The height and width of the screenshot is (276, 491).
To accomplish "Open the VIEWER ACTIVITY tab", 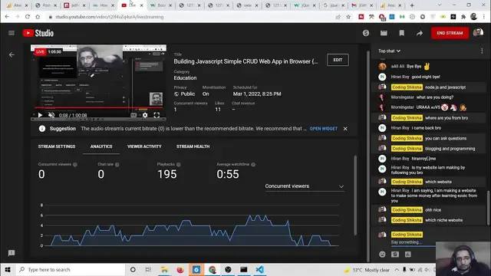I will pyautogui.click(x=144, y=146).
